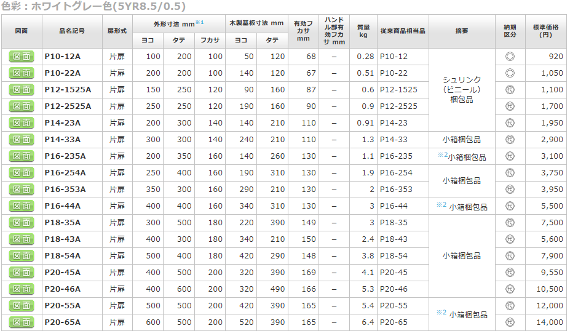The height and width of the screenshot is (336, 570).
Task: Open the ※2 footnote in the P16-44A row
Action: click(441, 205)
